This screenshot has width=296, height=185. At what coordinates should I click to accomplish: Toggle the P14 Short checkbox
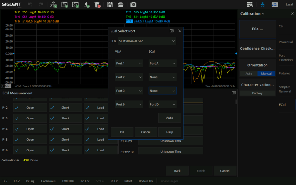[52, 129]
